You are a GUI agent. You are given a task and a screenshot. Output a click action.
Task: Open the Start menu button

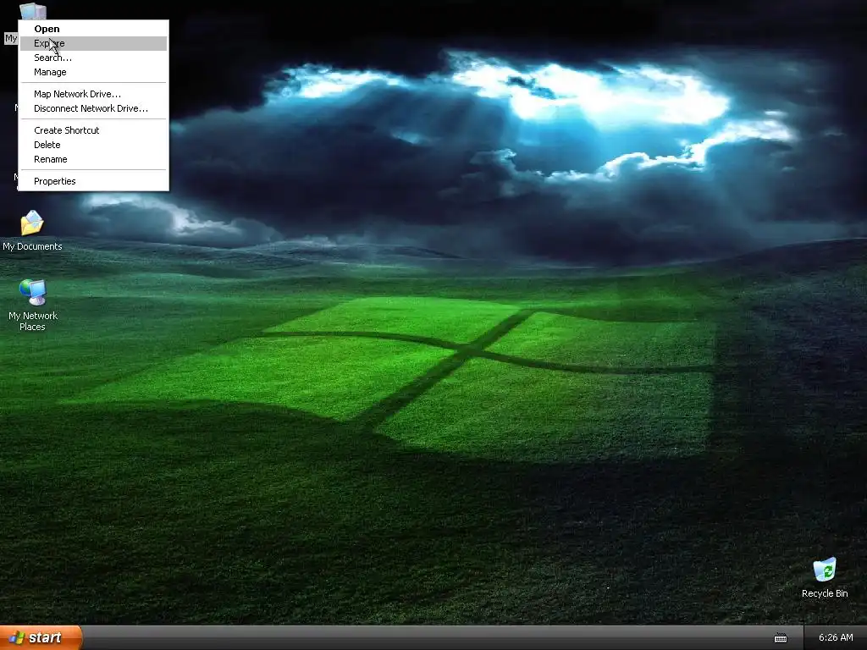(x=41, y=638)
